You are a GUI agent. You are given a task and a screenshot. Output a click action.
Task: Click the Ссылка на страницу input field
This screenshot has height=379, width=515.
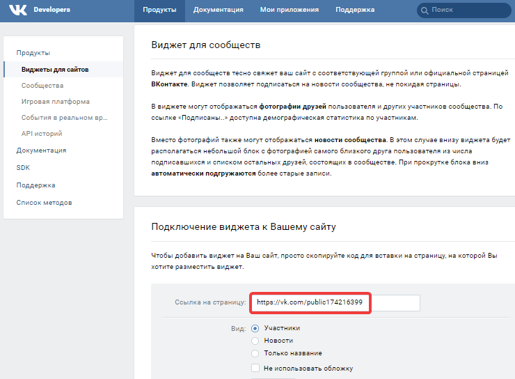click(x=335, y=303)
